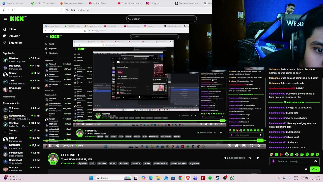Open Westcol channel with 59,9 mil viewers

21,60
